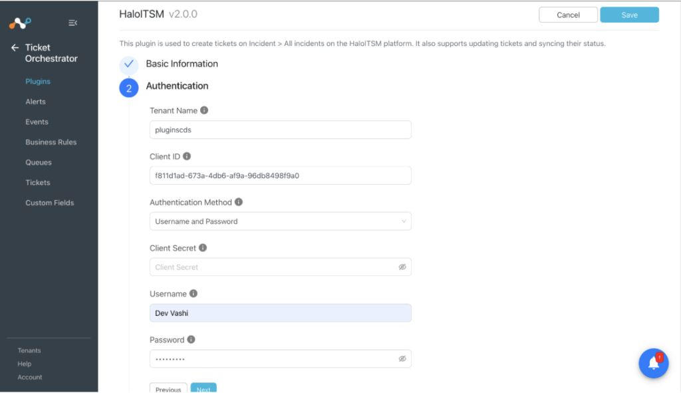
Task: Click the Client Secret info icon
Action: click(203, 248)
